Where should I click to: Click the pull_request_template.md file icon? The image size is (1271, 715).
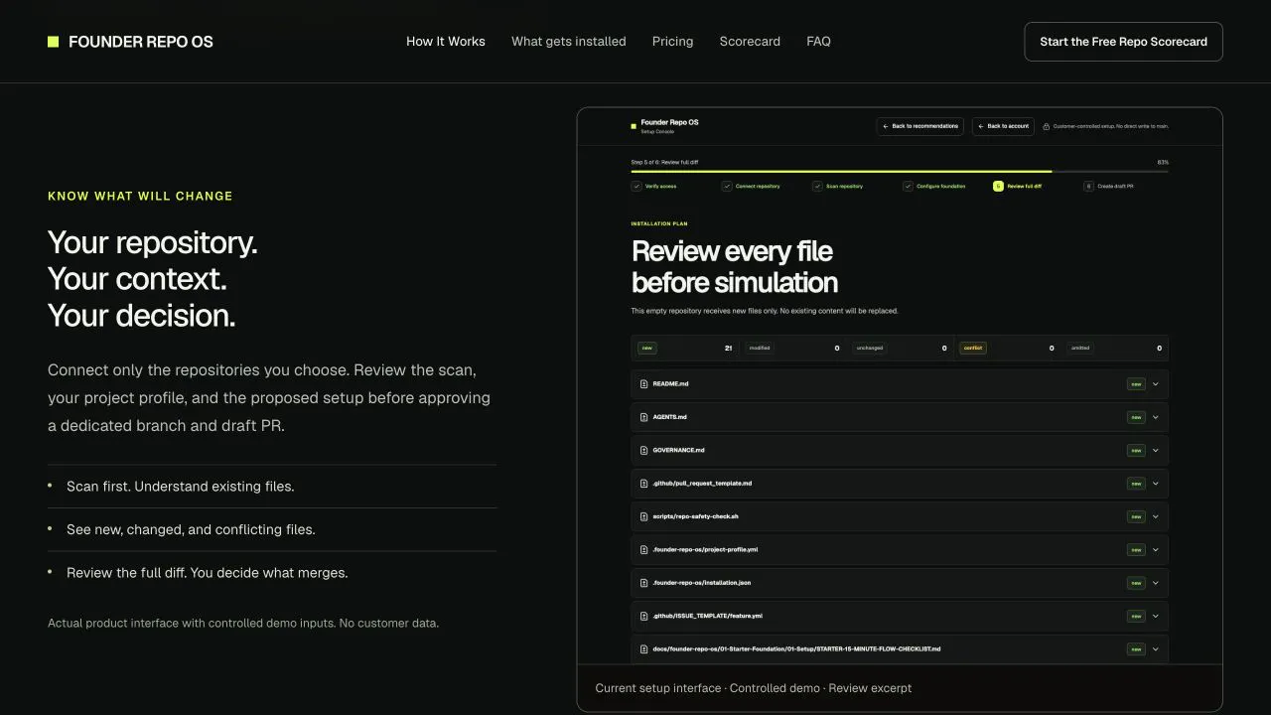pyautogui.click(x=643, y=484)
